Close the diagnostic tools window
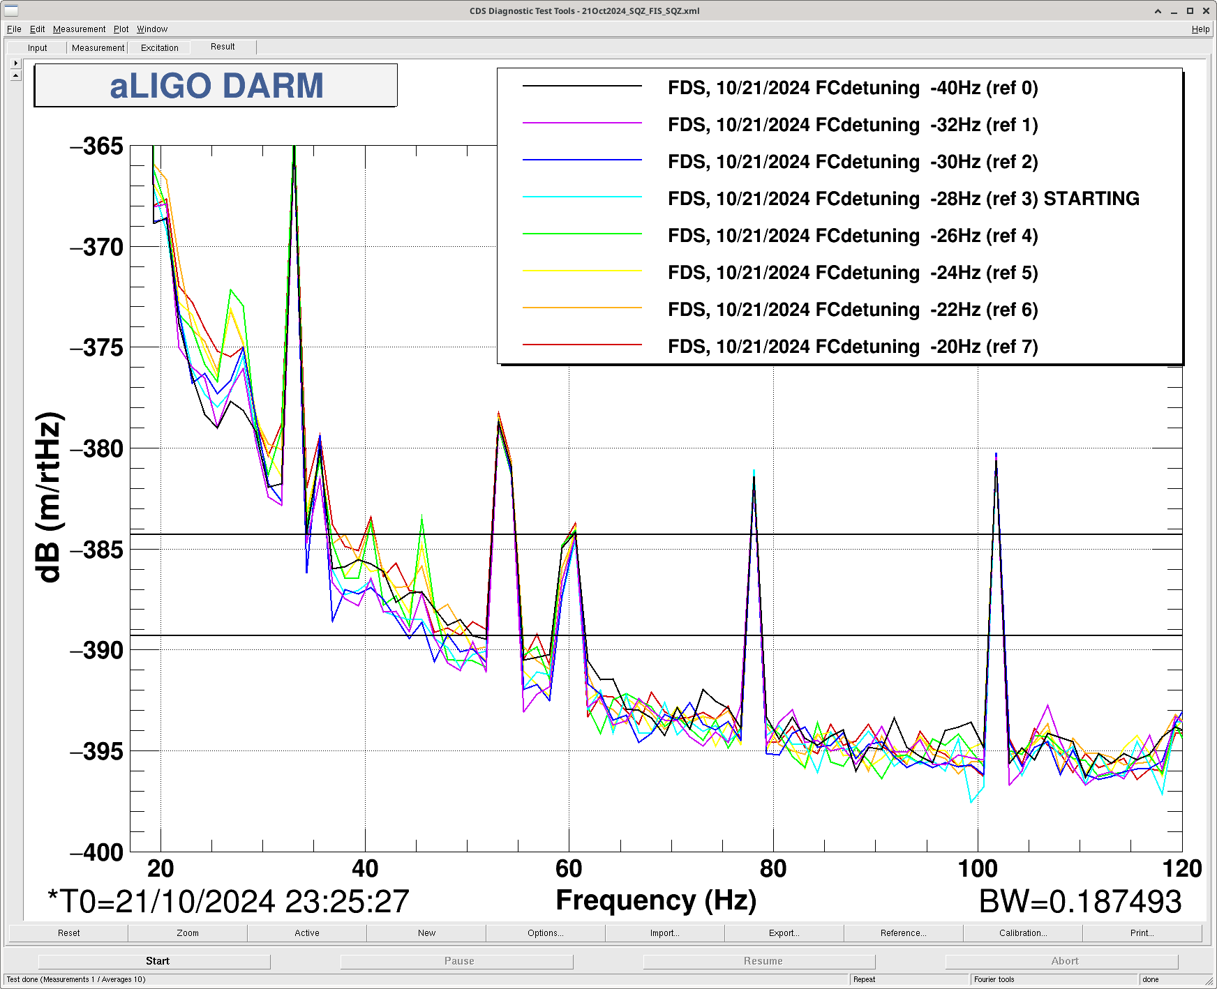This screenshot has height=989, width=1217. pyautogui.click(x=1206, y=10)
